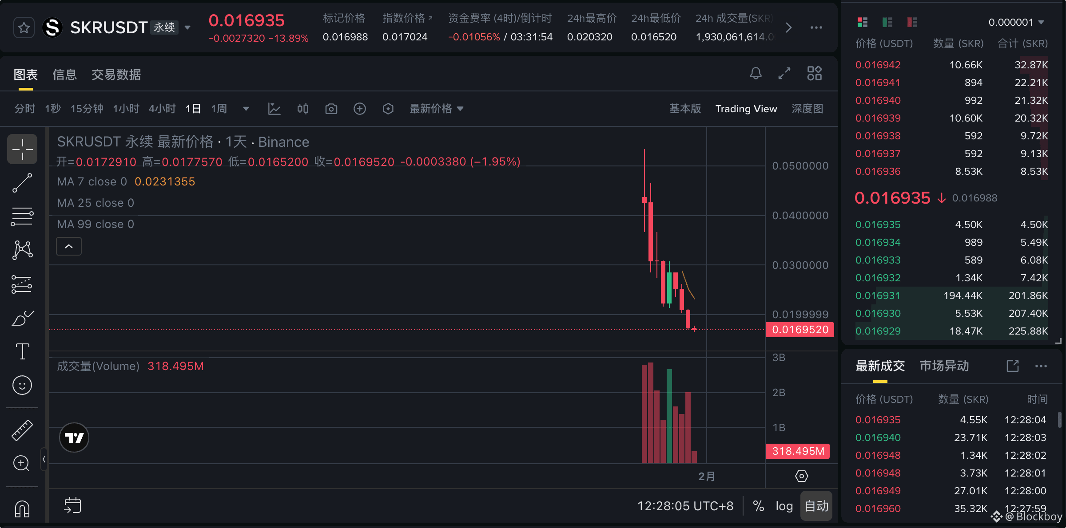Image resolution: width=1066 pixels, height=528 pixels.
Task: Toggle log scale on the chart
Action: 784,506
